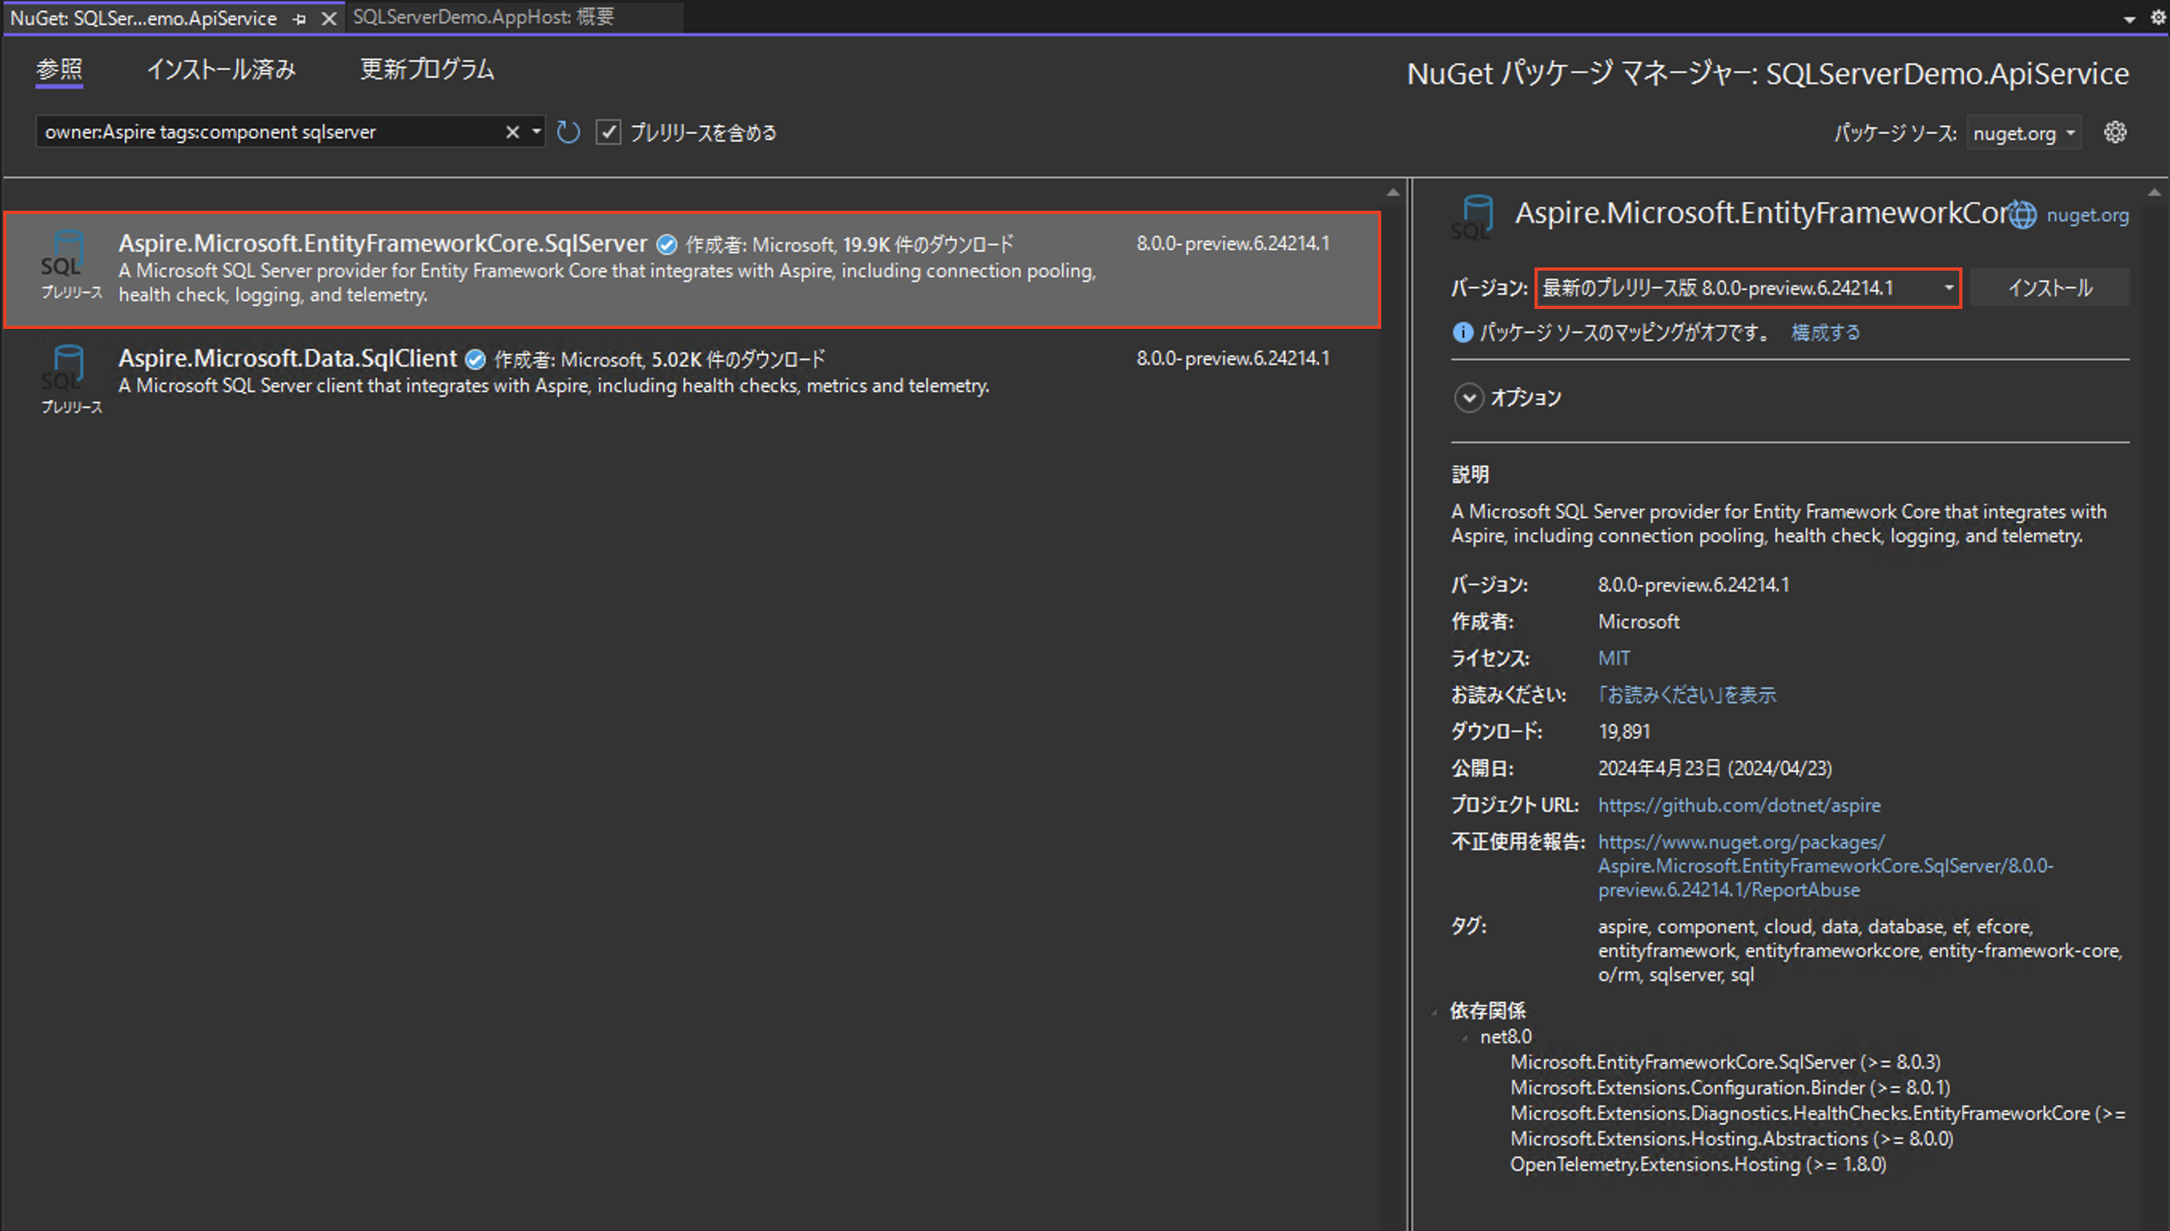Click the nuget.org globe icon beside package title
Viewport: 2170px width, 1231px height.
coord(2022,214)
